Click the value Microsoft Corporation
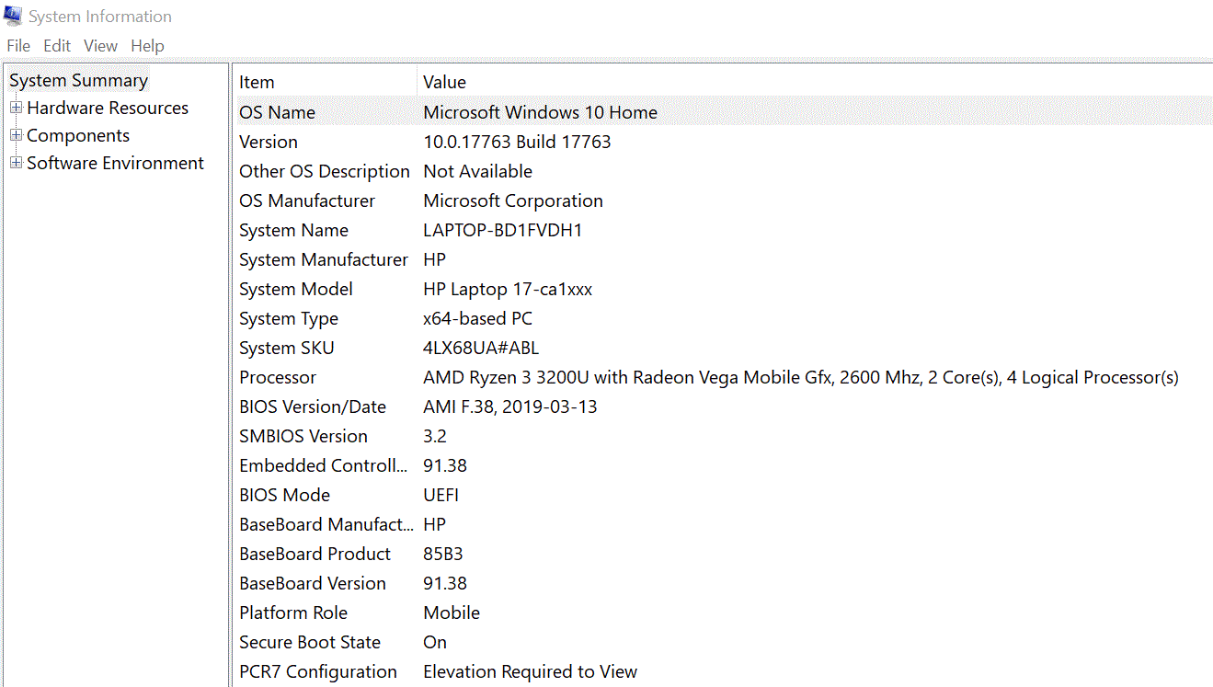Viewport: 1213px width, 687px height. coord(513,200)
